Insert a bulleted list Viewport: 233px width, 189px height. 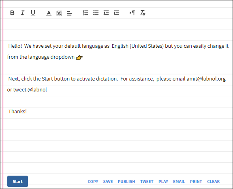[x=96, y=13]
